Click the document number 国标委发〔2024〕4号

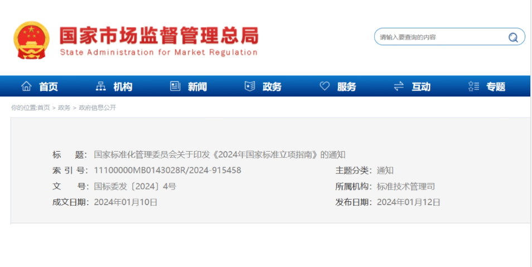pyautogui.click(x=135, y=186)
